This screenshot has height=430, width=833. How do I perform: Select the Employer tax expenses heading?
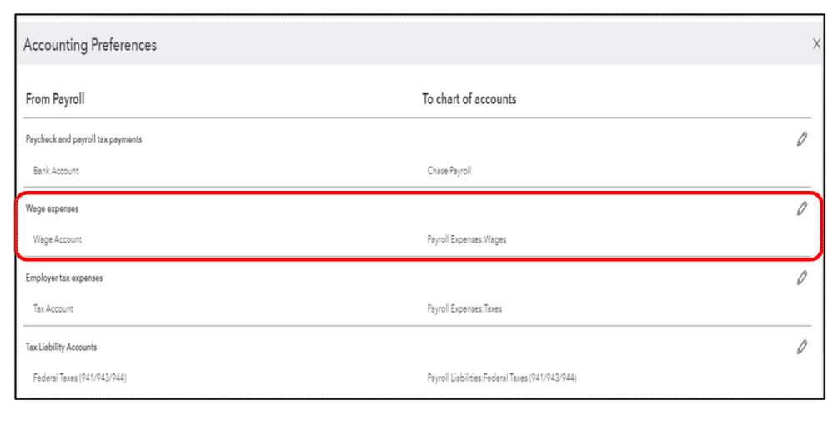pos(64,277)
